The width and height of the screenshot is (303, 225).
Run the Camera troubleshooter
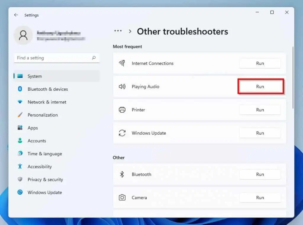(x=260, y=197)
